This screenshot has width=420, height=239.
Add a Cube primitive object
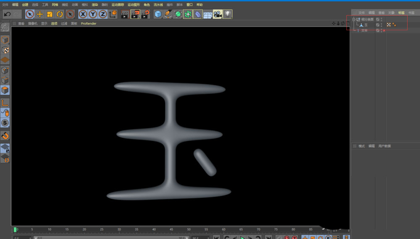(158, 14)
